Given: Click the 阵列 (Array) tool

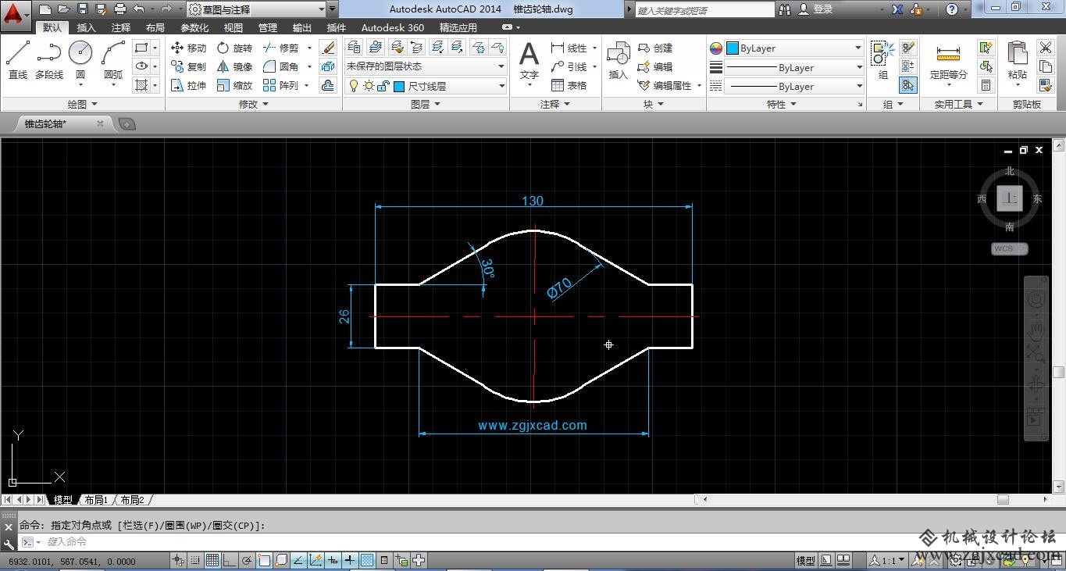Looking at the screenshot, I should tap(281, 85).
